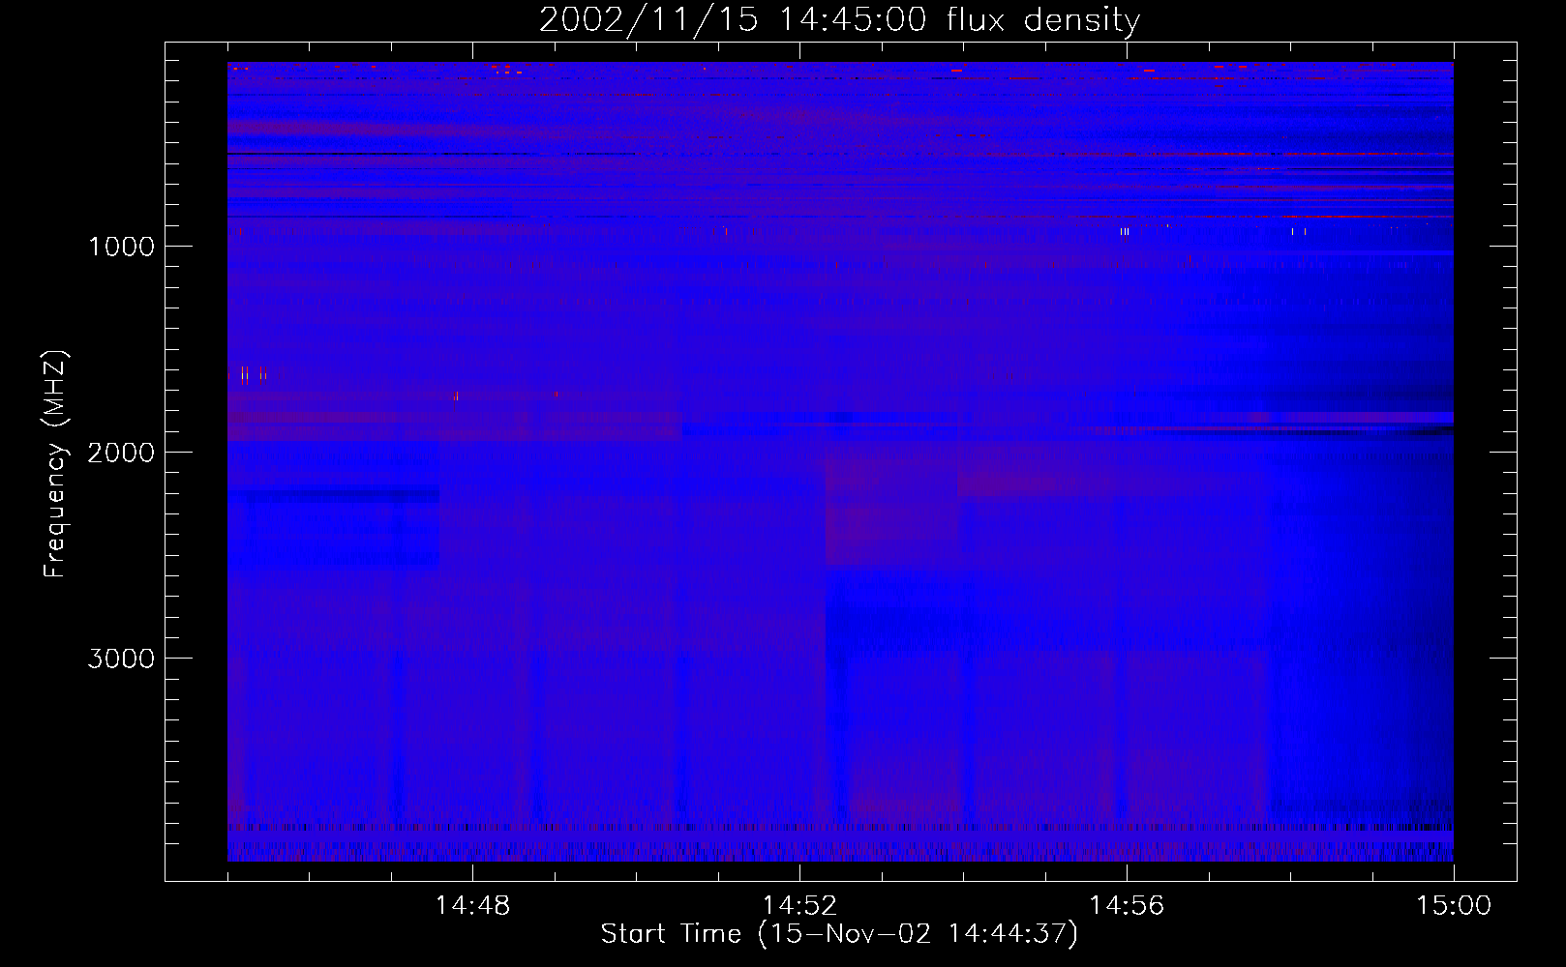Click the 'Start Time (15-Nov-02 14:44:37)' label

click(839, 934)
